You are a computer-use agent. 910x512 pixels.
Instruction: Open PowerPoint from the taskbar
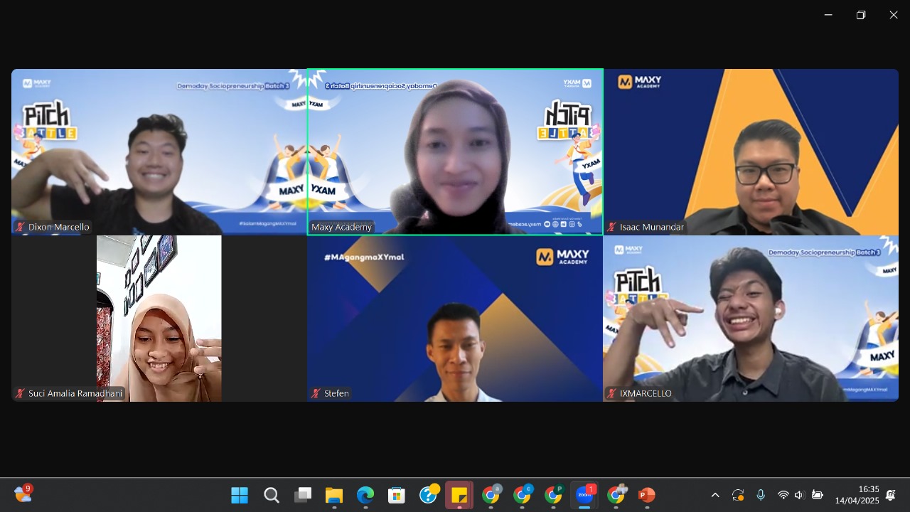[x=647, y=495]
